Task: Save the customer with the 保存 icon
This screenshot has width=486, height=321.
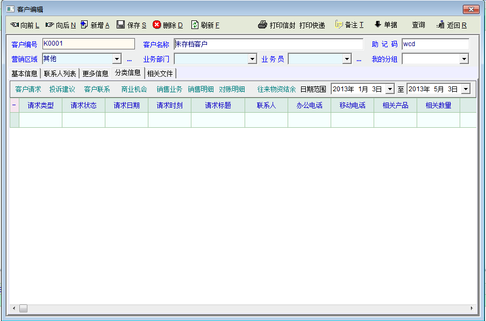Action: (x=121, y=25)
